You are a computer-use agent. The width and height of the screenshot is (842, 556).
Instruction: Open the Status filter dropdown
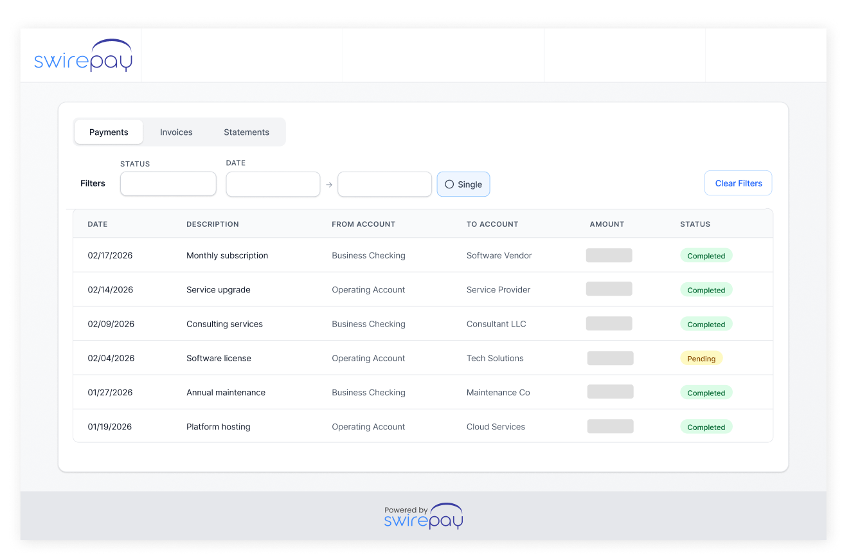click(168, 184)
